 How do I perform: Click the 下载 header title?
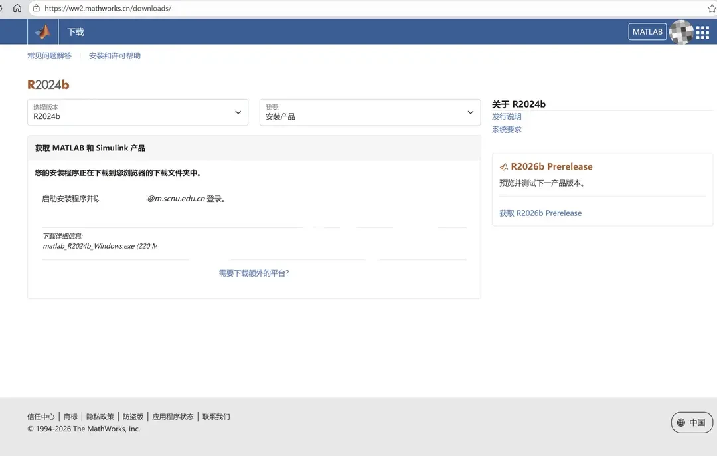coord(76,32)
